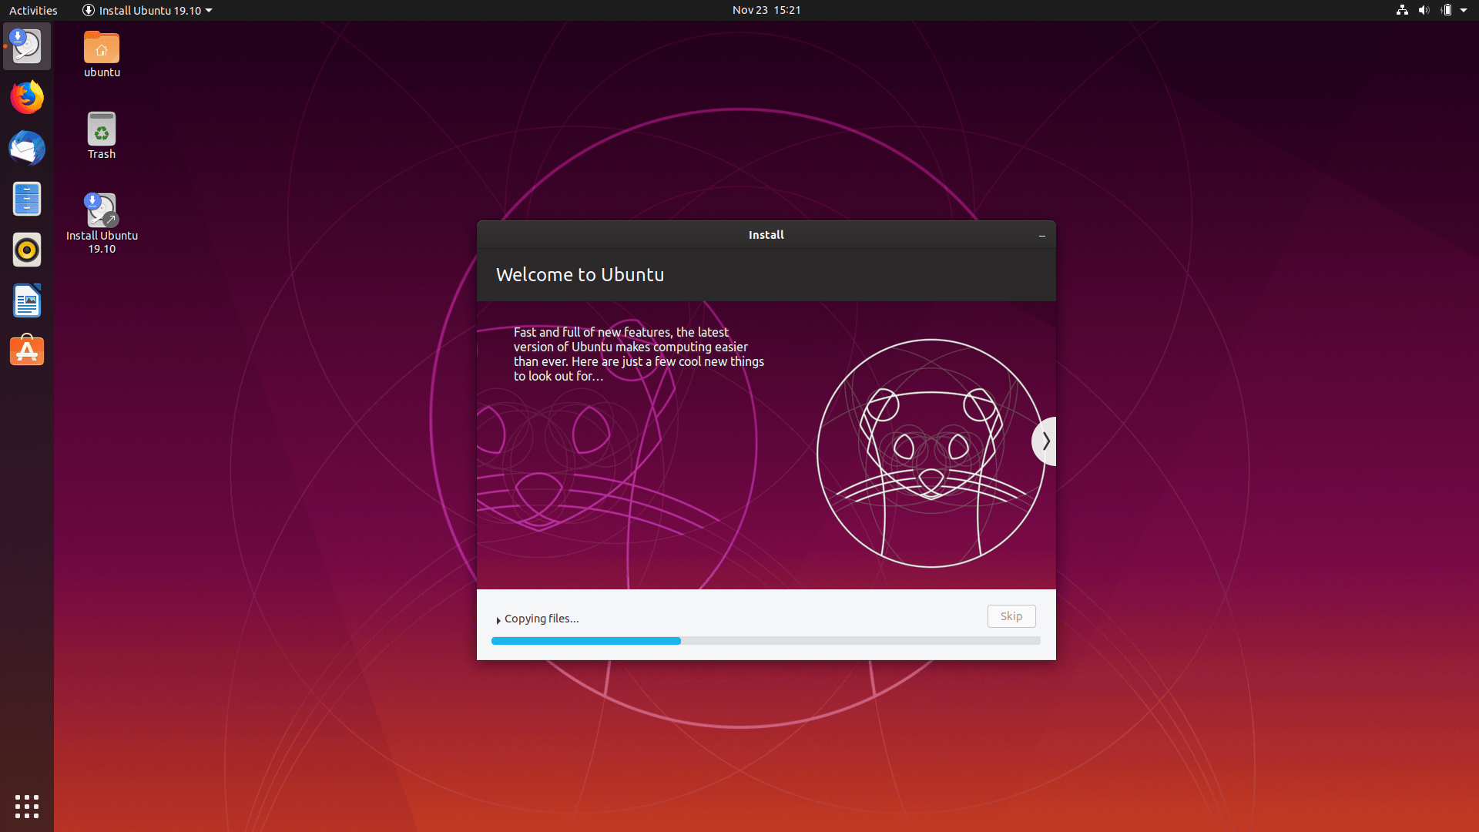1479x832 pixels.
Task: Expand the Copying files details triangle
Action: (498, 619)
